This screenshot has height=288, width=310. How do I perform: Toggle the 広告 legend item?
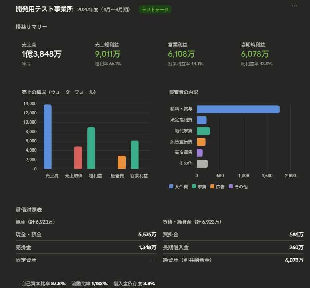click(217, 187)
